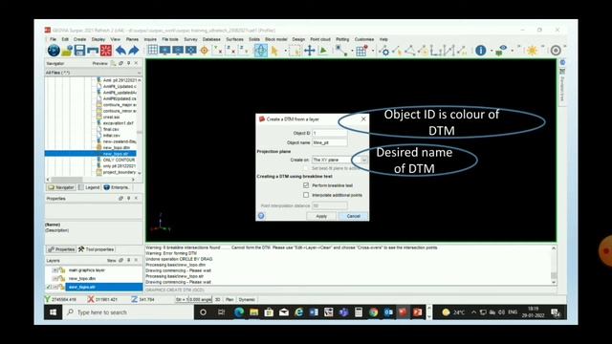Click the zoom out monitor icon
The width and height of the screenshot is (612, 344).
point(178,50)
